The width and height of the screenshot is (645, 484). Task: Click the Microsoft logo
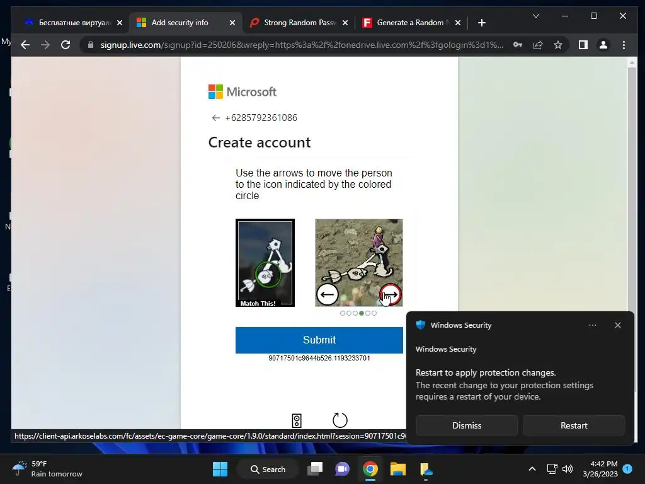(243, 92)
